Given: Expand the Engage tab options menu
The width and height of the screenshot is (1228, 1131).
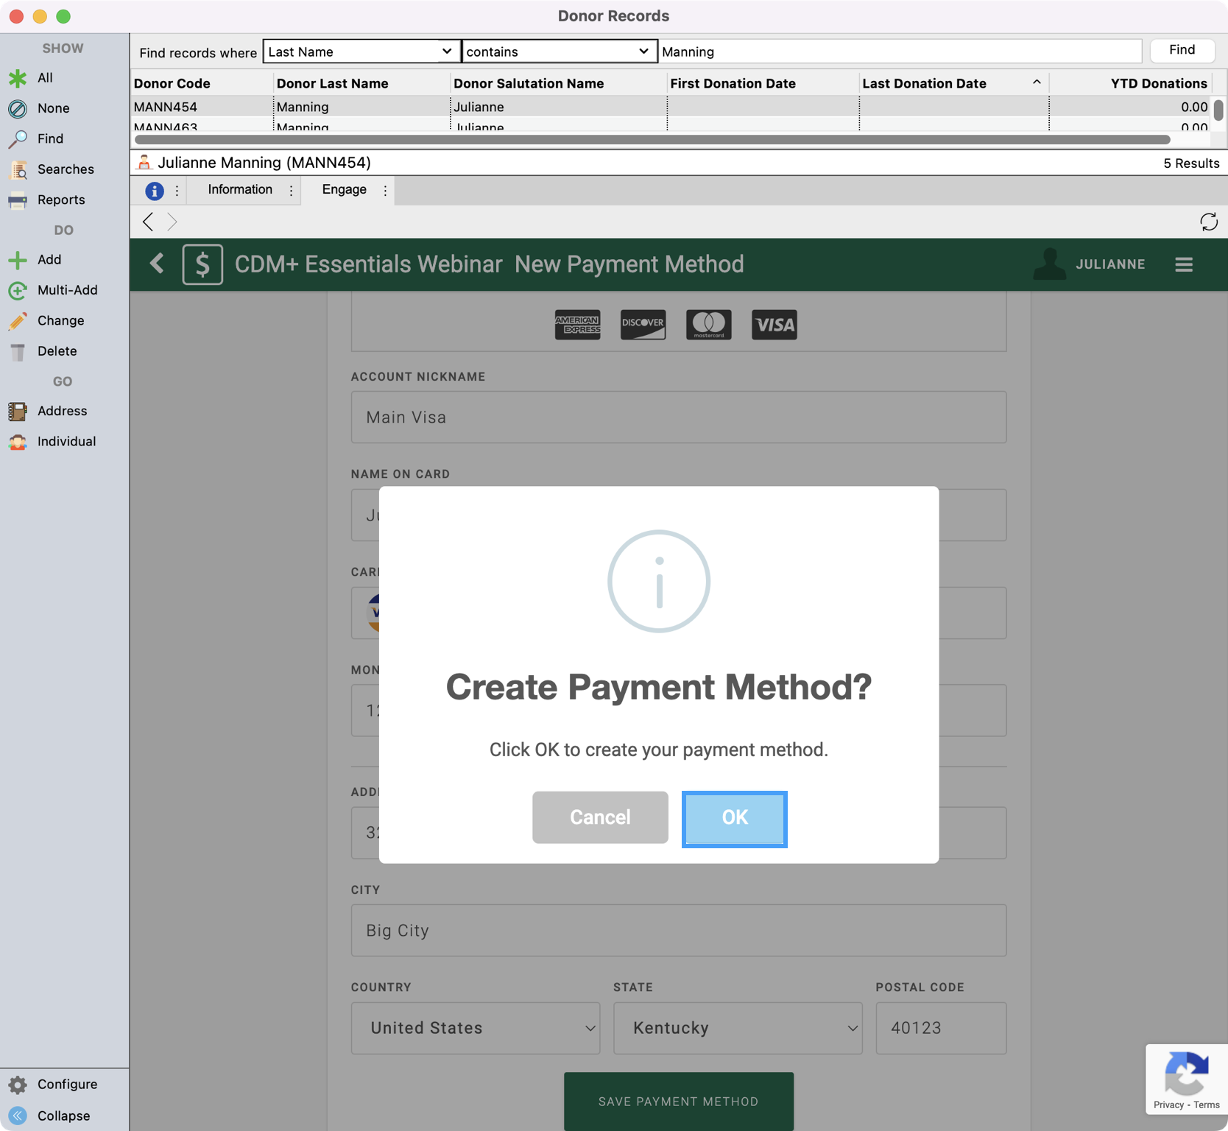Looking at the screenshot, I should click(385, 191).
